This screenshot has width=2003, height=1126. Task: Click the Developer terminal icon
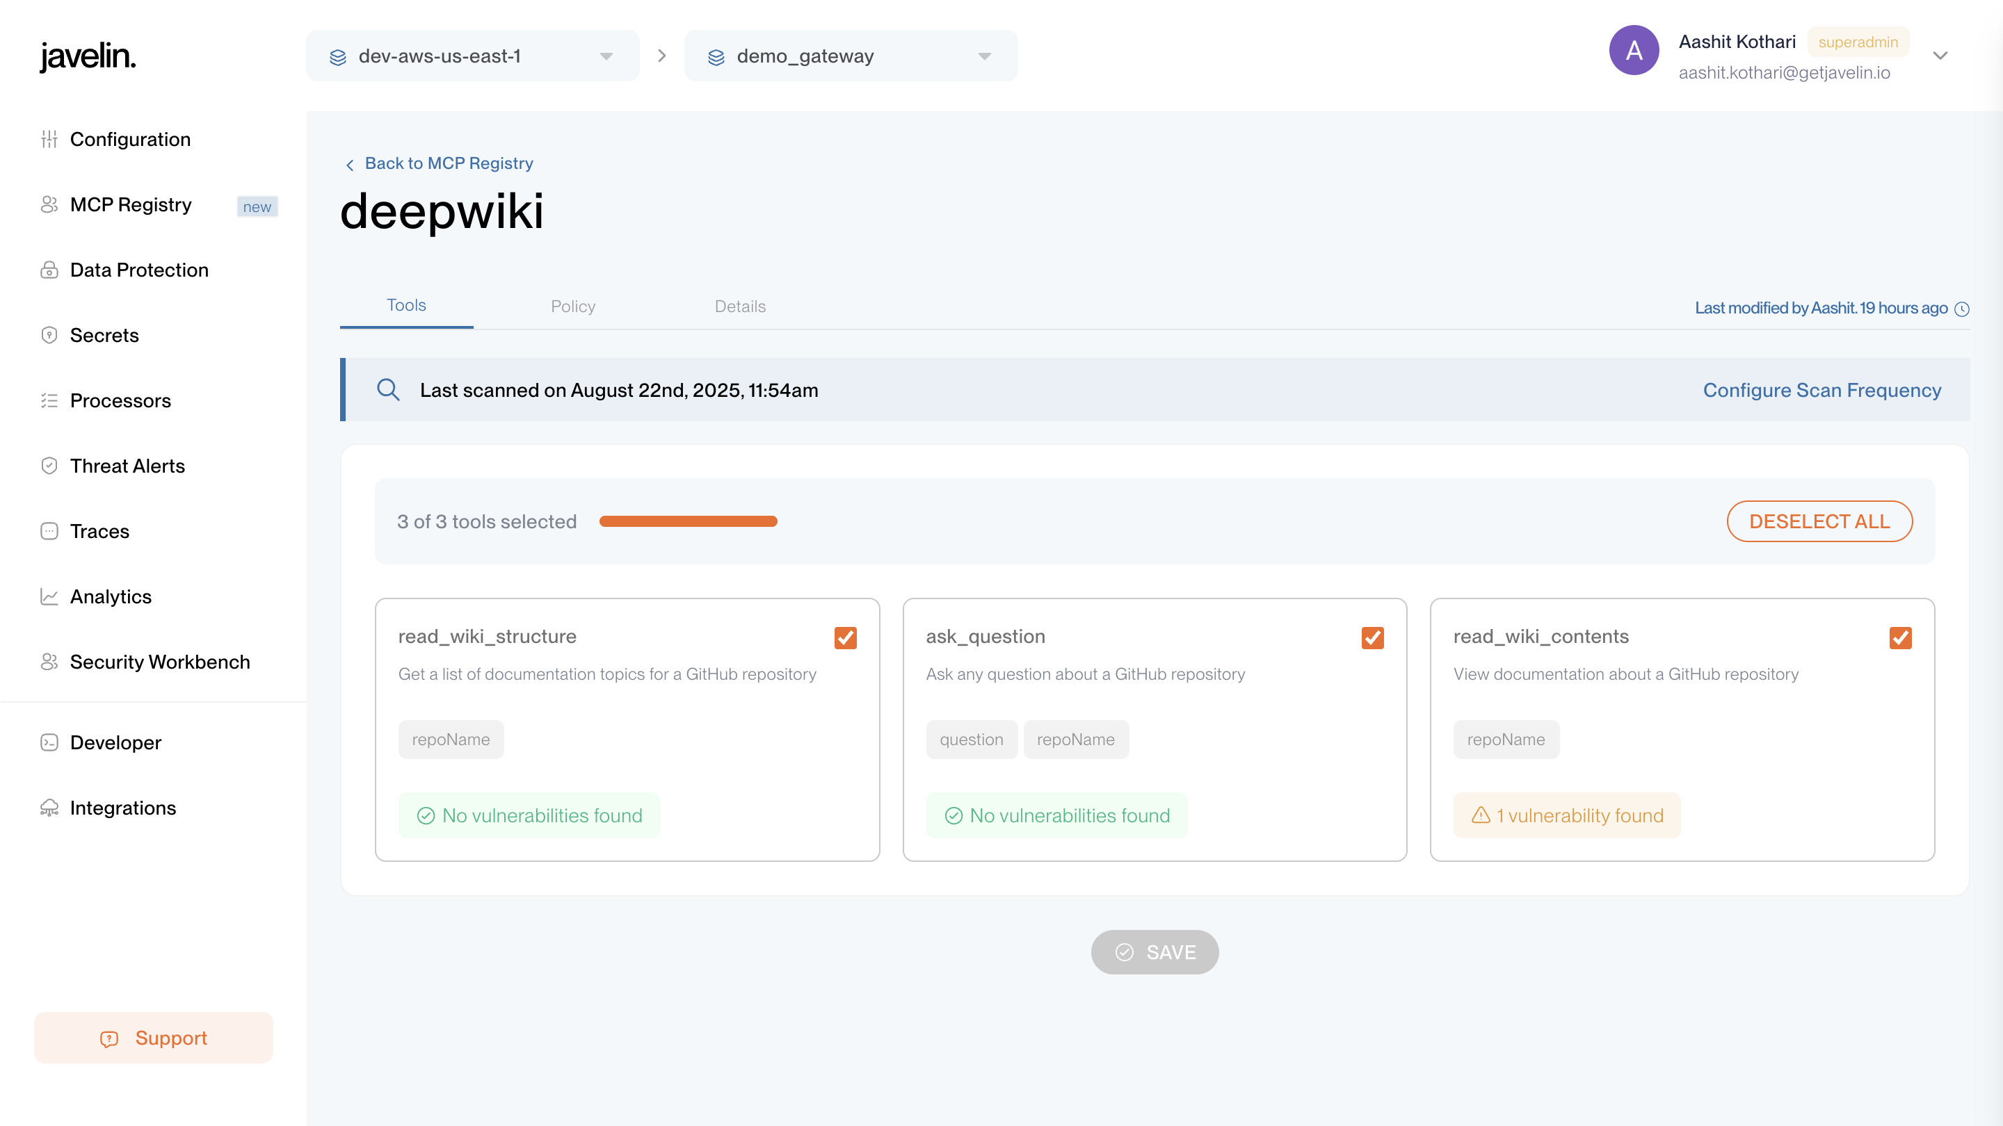[x=49, y=742]
